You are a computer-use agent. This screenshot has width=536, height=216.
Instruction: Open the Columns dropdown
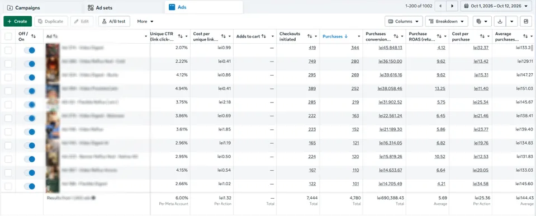tap(404, 21)
